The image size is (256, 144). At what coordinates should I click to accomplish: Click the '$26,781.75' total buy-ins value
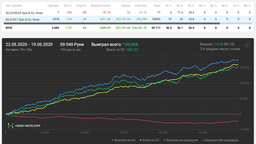(139, 28)
